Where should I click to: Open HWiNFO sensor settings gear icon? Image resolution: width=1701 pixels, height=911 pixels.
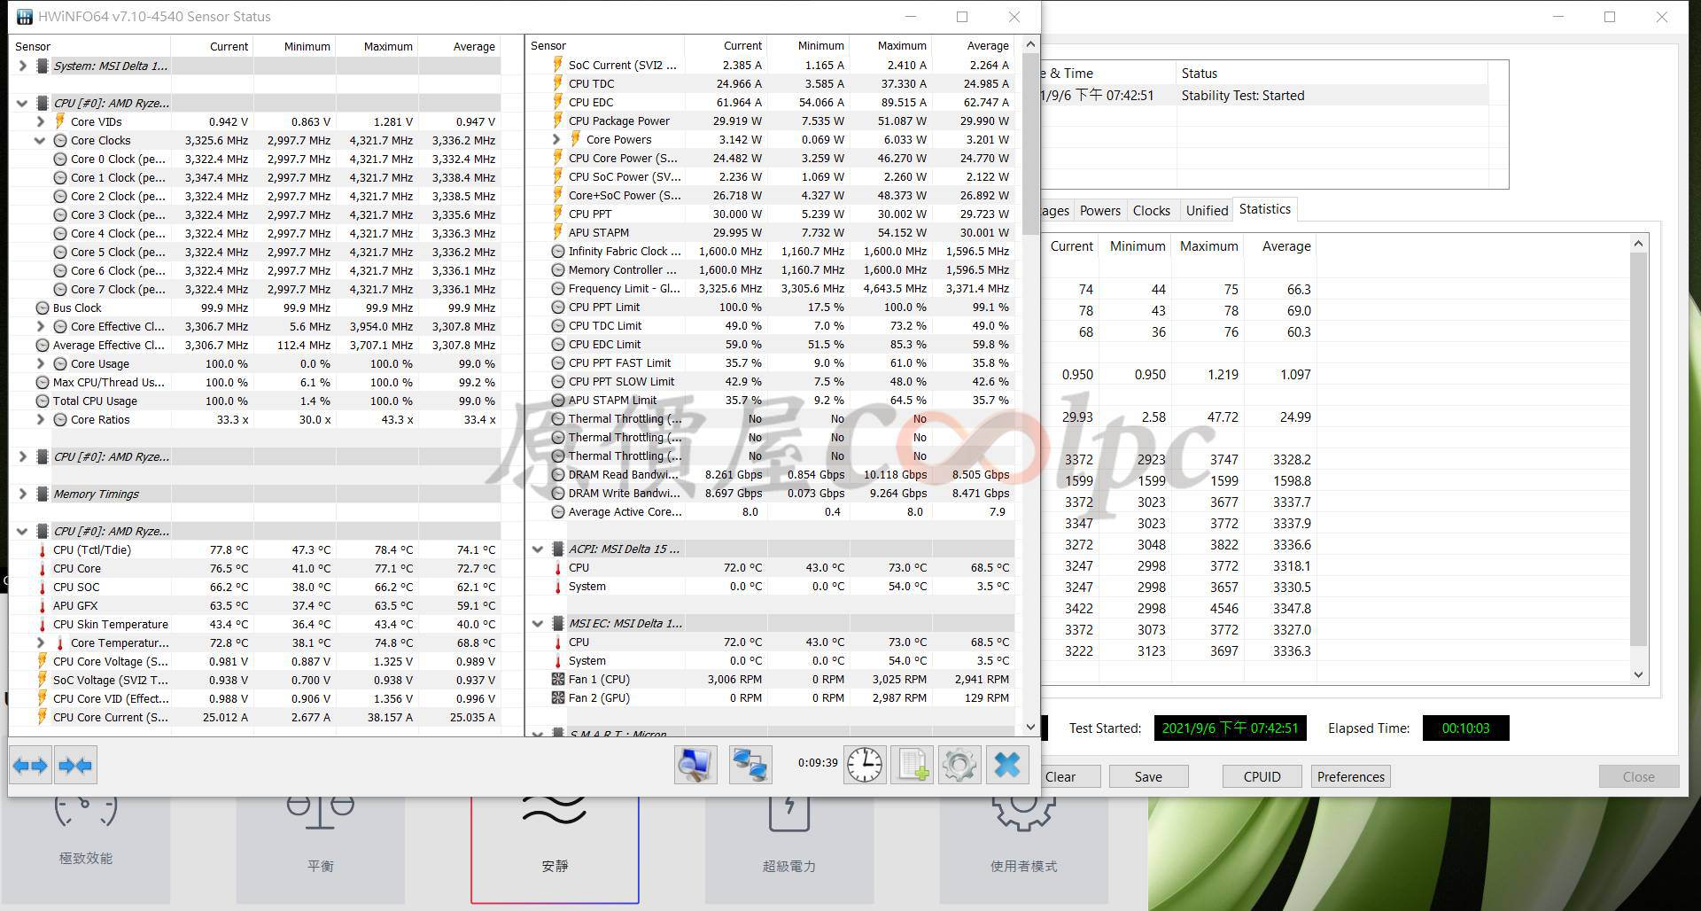959,765
